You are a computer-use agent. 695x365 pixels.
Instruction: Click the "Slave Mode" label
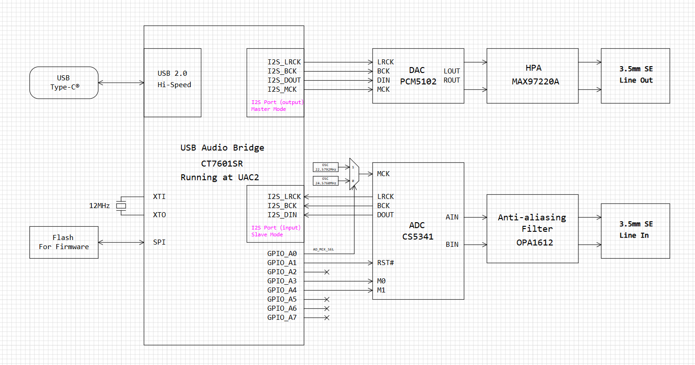click(267, 235)
